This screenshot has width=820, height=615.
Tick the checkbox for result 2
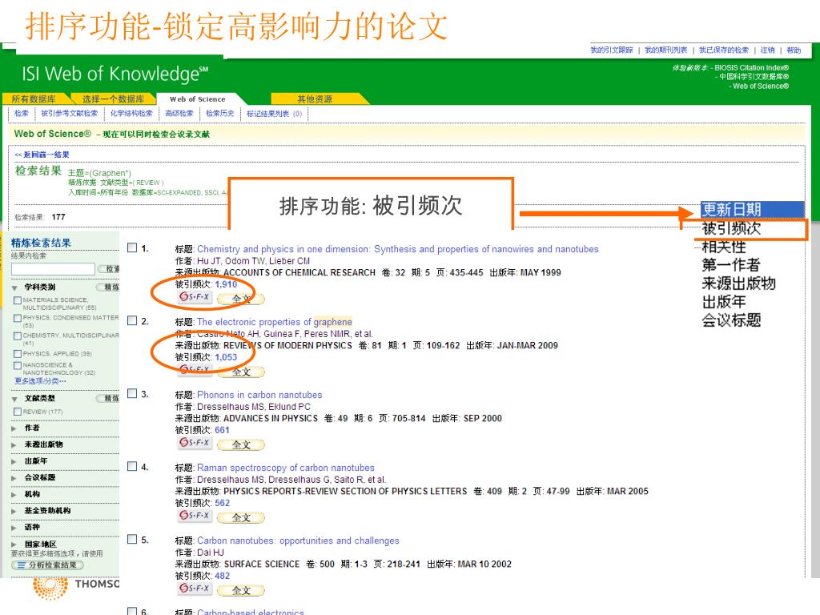tap(132, 320)
